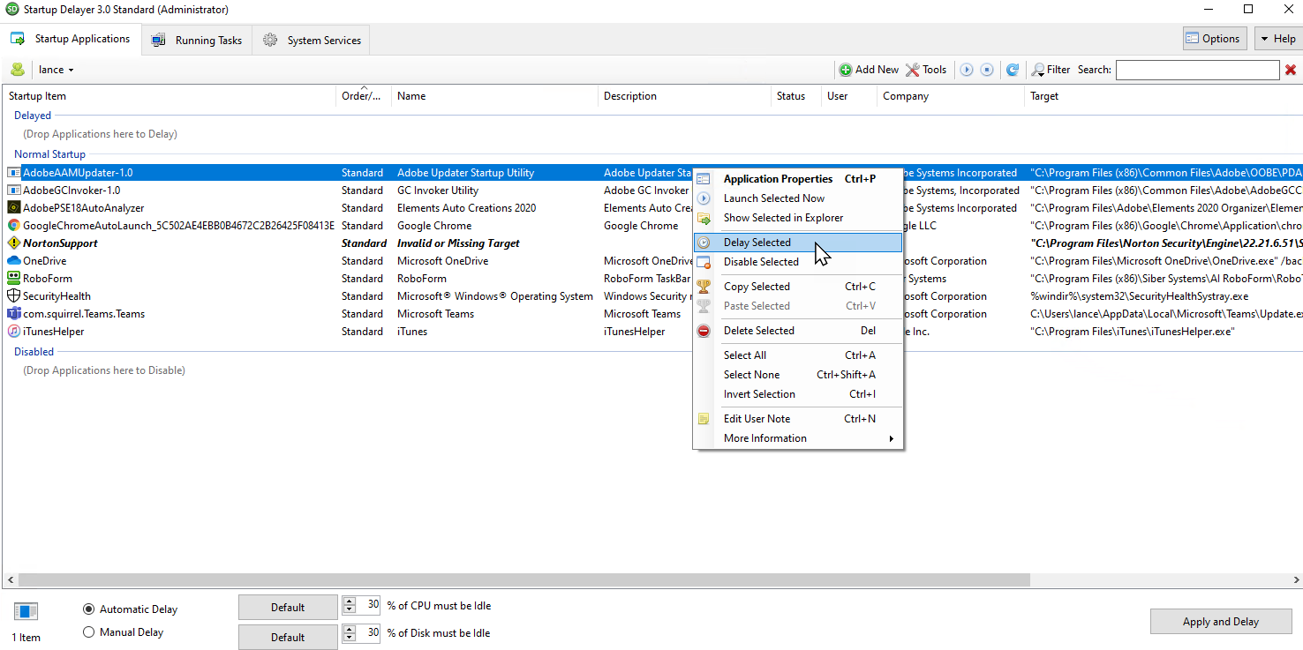
Task: Open the lance user dropdown
Action: [x=56, y=70]
